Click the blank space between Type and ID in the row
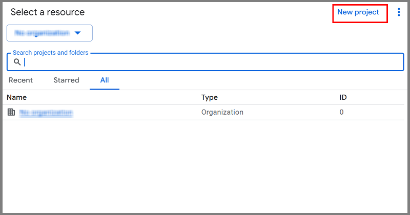 (x=290, y=112)
